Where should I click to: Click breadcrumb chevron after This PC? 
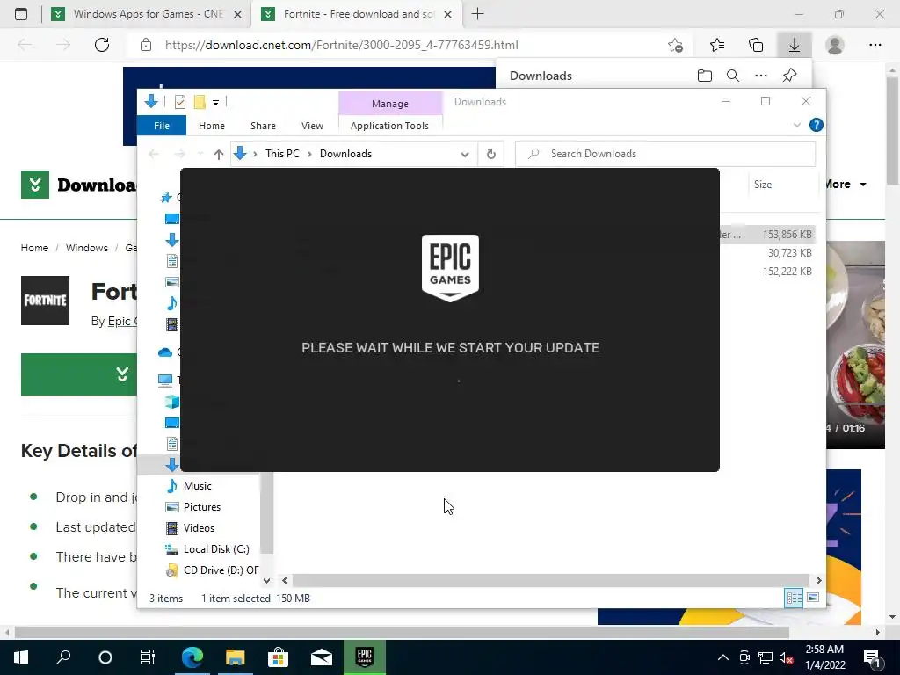click(309, 154)
